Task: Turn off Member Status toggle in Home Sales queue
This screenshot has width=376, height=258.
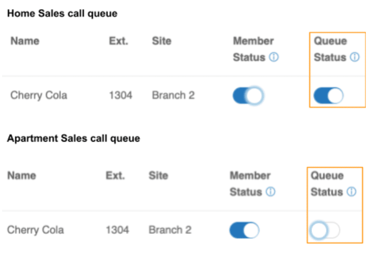Action: (x=248, y=95)
